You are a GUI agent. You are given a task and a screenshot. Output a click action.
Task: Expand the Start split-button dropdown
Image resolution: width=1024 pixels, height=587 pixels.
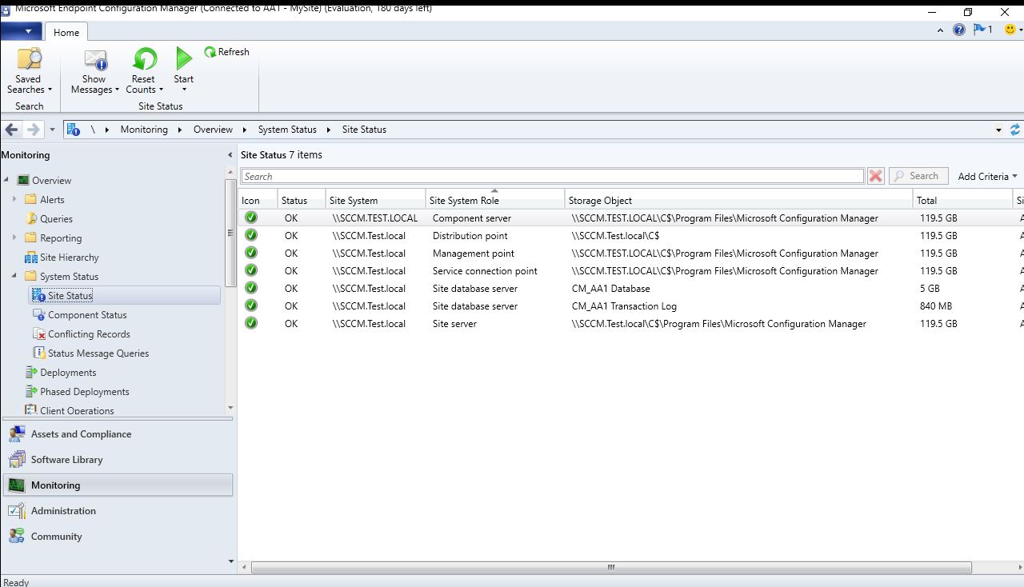[x=183, y=90]
